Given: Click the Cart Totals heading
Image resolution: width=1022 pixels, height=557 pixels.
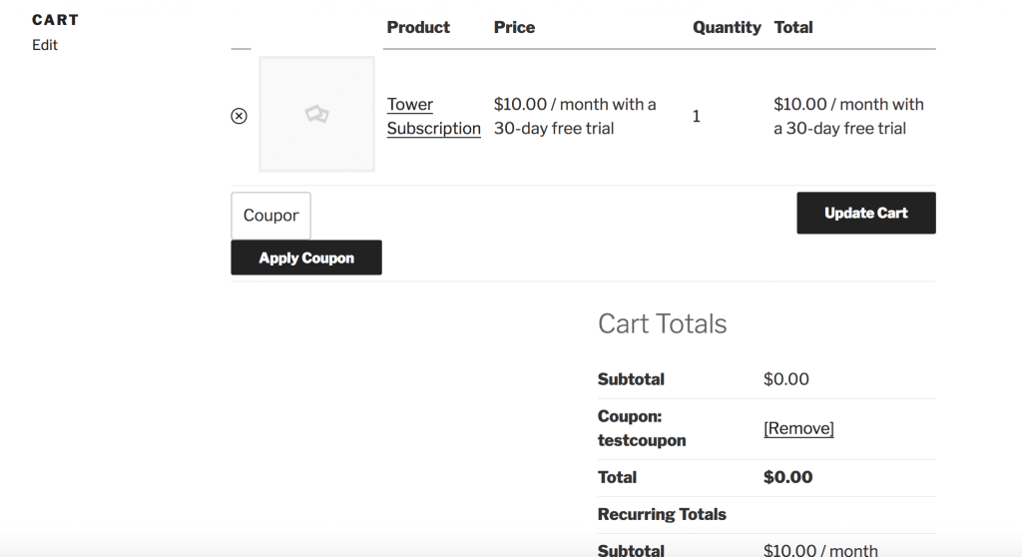Looking at the screenshot, I should pyautogui.click(x=663, y=323).
